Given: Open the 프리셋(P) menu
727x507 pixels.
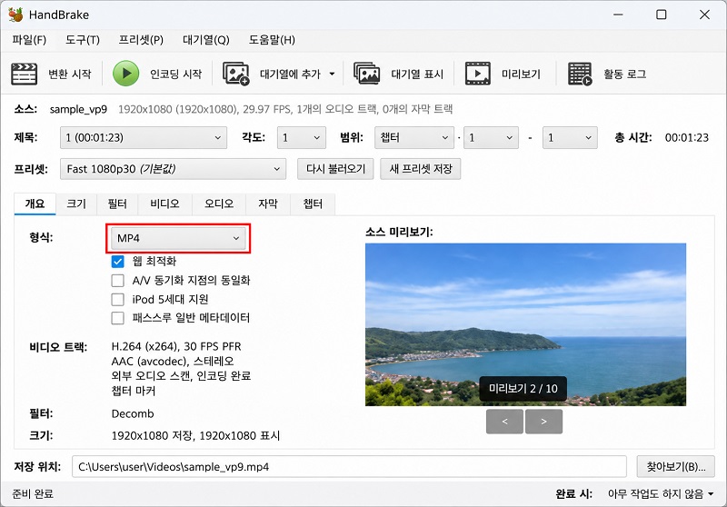Looking at the screenshot, I should click(141, 40).
